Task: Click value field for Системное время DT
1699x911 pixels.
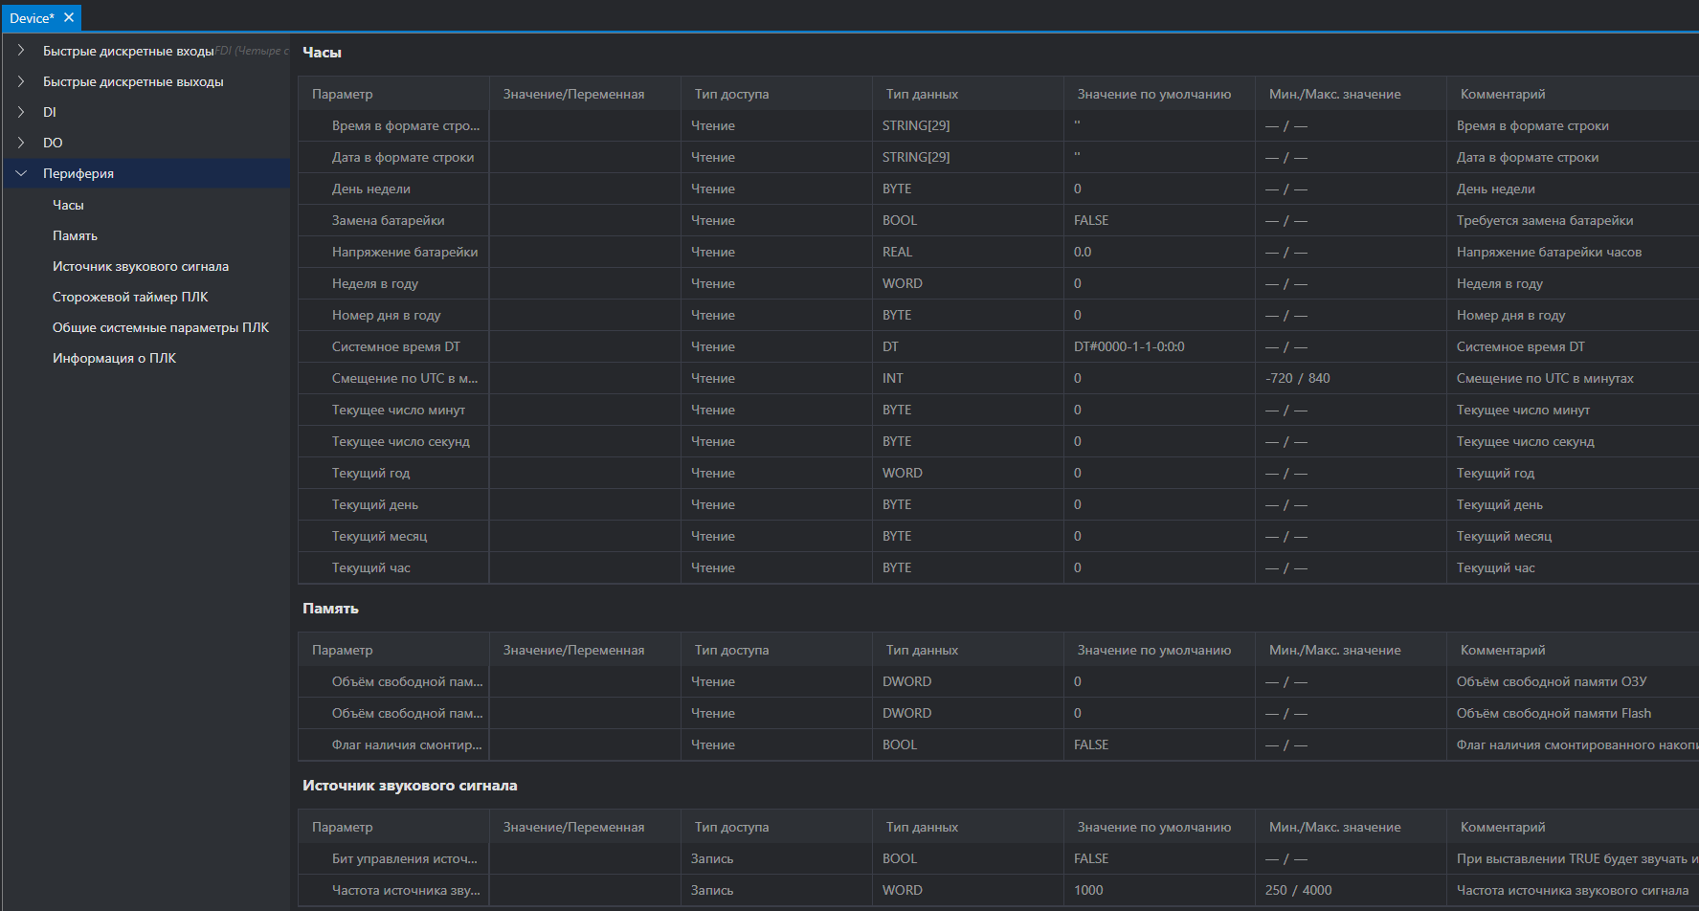Action: point(585,346)
